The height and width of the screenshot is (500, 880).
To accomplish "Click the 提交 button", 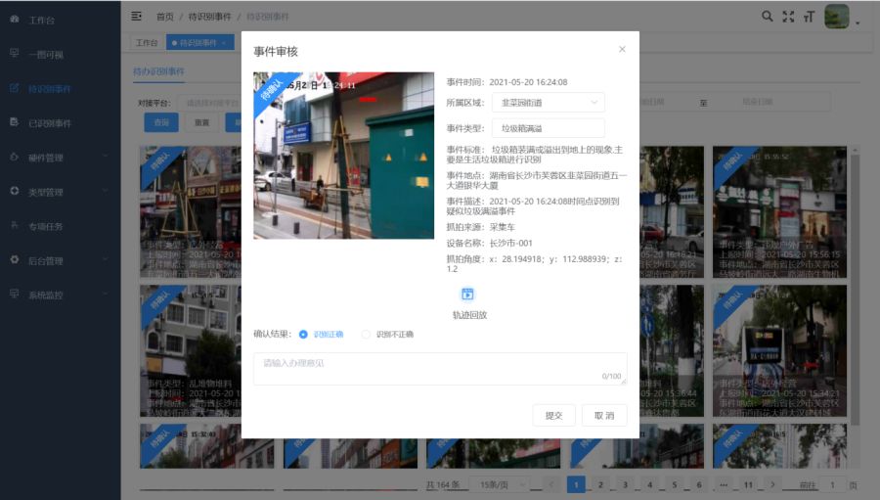I will (x=553, y=415).
